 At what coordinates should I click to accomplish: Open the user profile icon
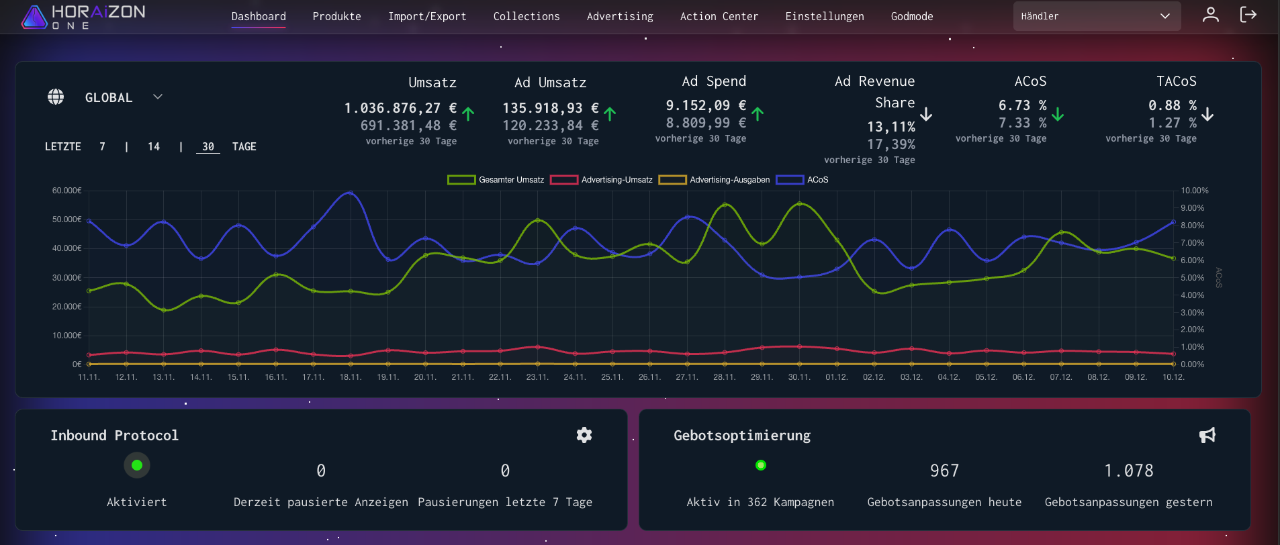tap(1210, 15)
